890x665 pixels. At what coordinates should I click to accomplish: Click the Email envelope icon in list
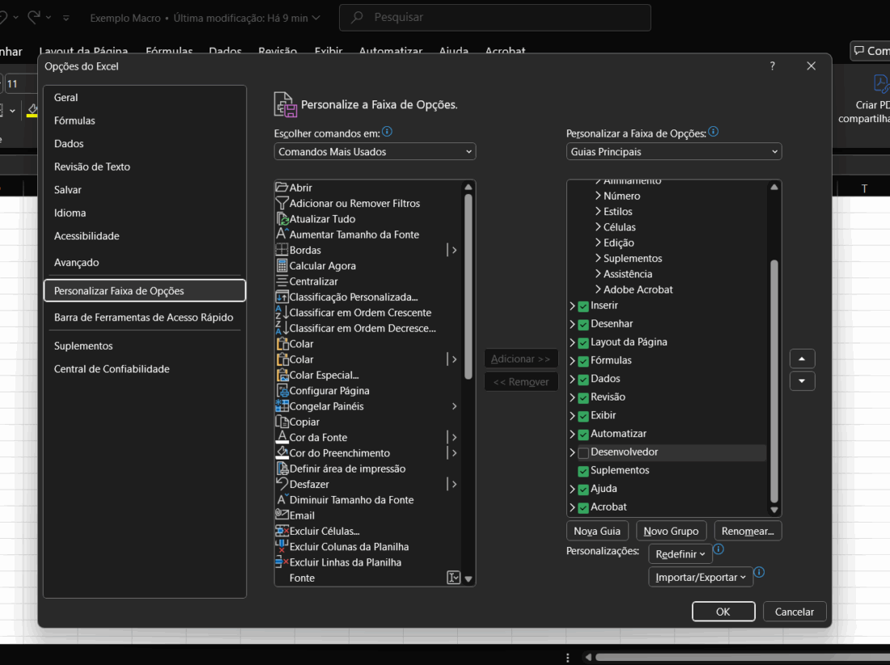coord(282,515)
